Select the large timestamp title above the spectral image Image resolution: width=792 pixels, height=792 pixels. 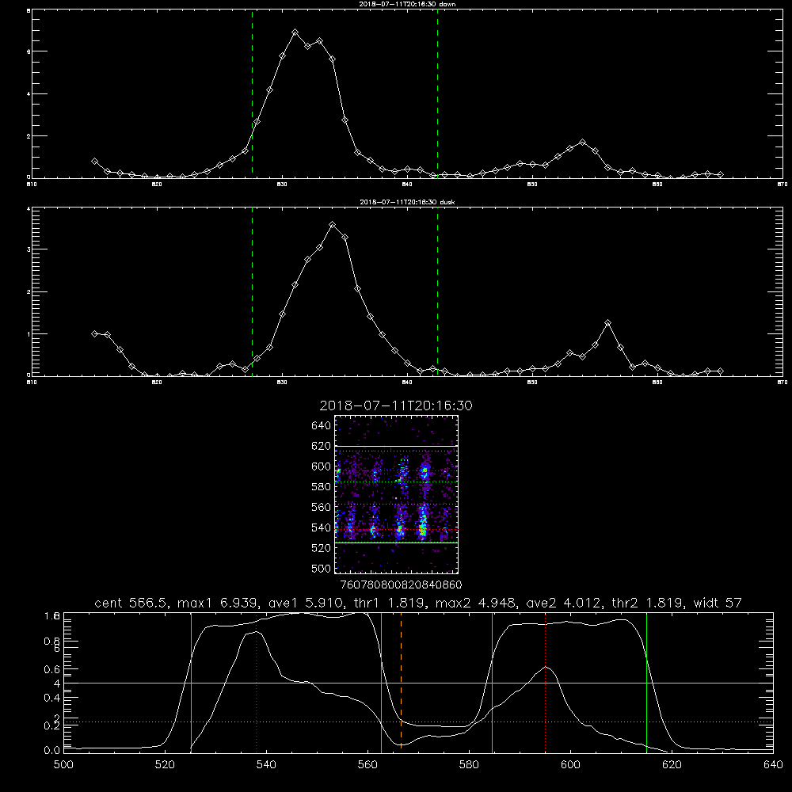pos(396,406)
